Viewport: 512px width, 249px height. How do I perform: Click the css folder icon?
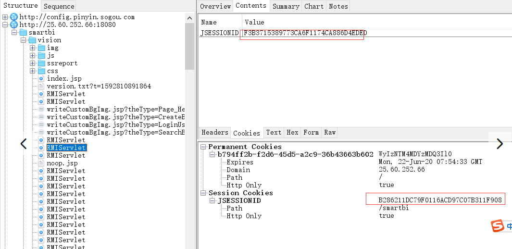click(x=41, y=71)
